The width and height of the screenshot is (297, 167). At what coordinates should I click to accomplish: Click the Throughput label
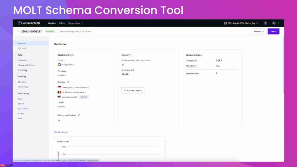(191, 60)
